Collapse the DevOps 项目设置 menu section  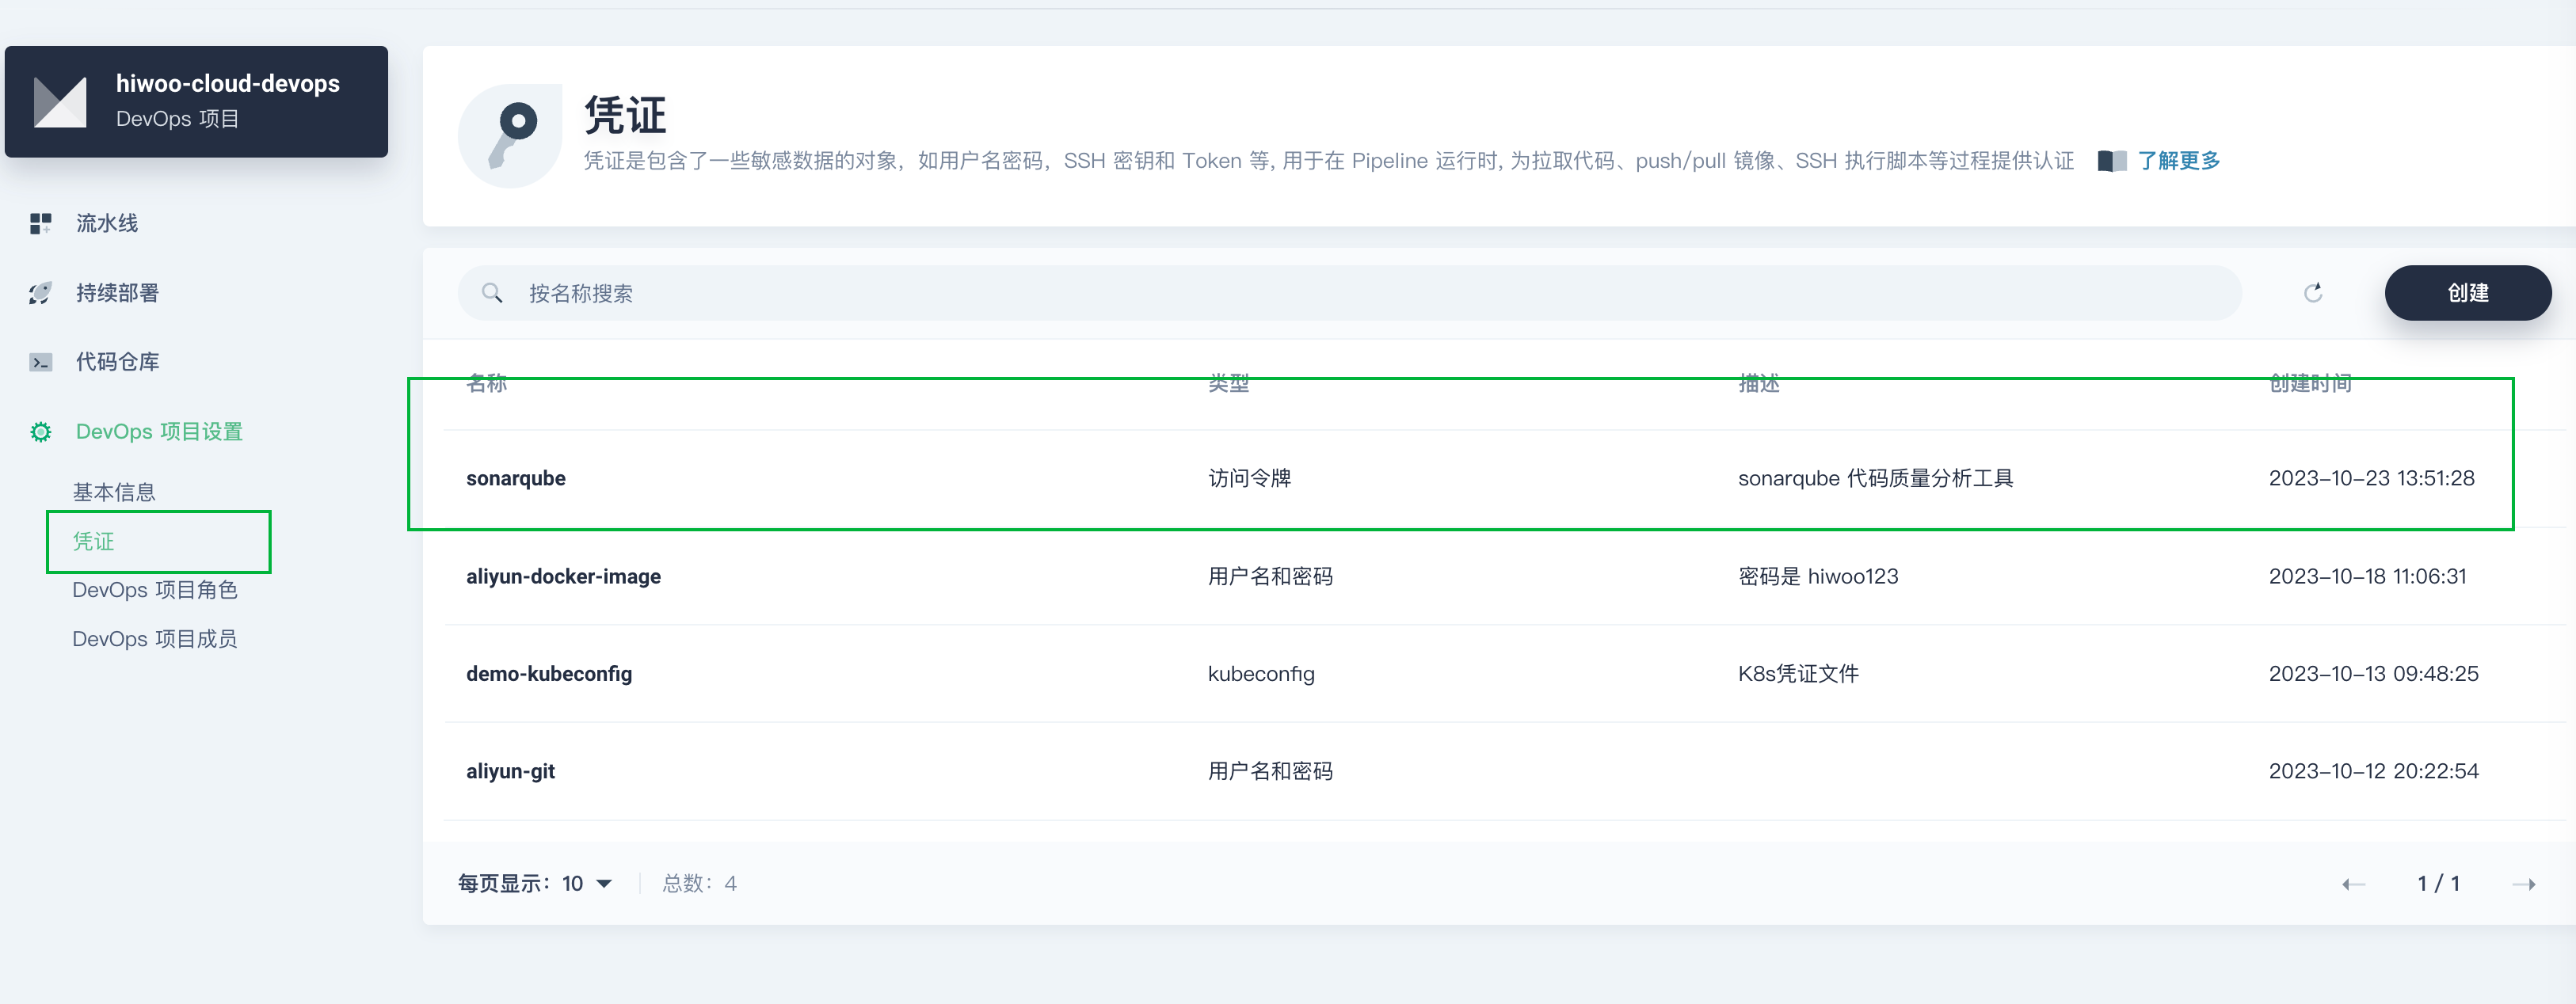coord(159,432)
